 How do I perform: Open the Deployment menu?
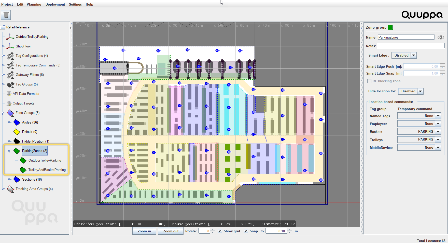[x=55, y=4]
